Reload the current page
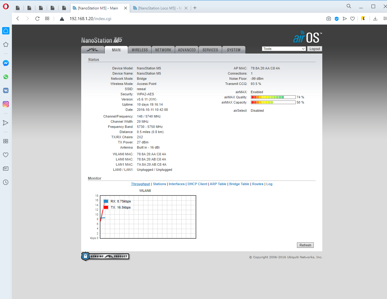Image resolution: width=387 pixels, height=299 pixels. (x=37, y=19)
